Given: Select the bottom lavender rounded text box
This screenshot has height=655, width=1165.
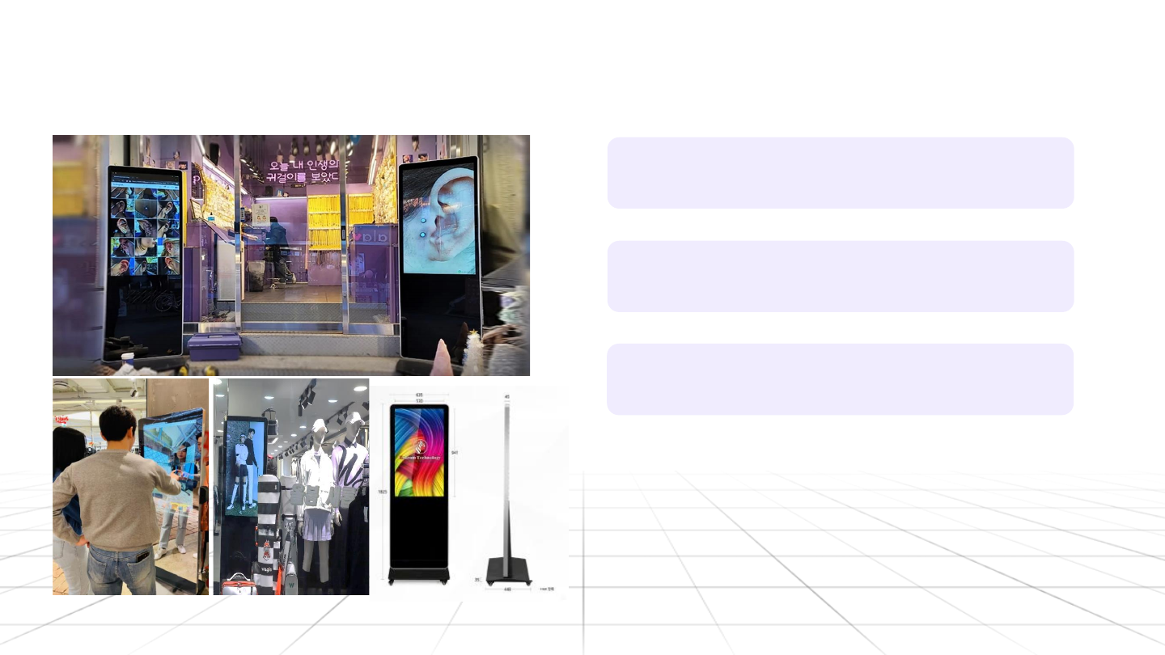Looking at the screenshot, I should [840, 379].
